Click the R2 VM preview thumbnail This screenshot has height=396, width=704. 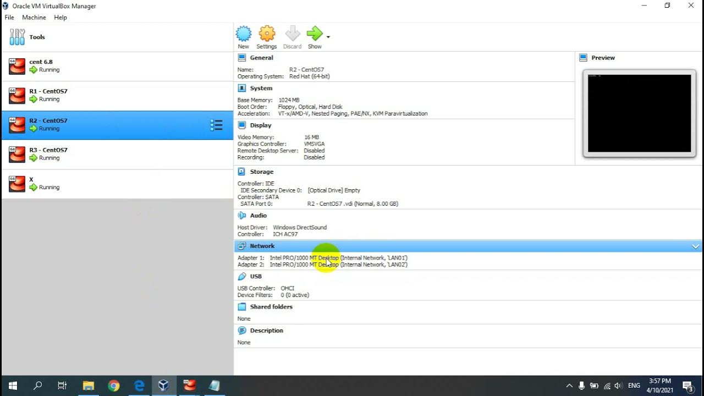pos(639,113)
